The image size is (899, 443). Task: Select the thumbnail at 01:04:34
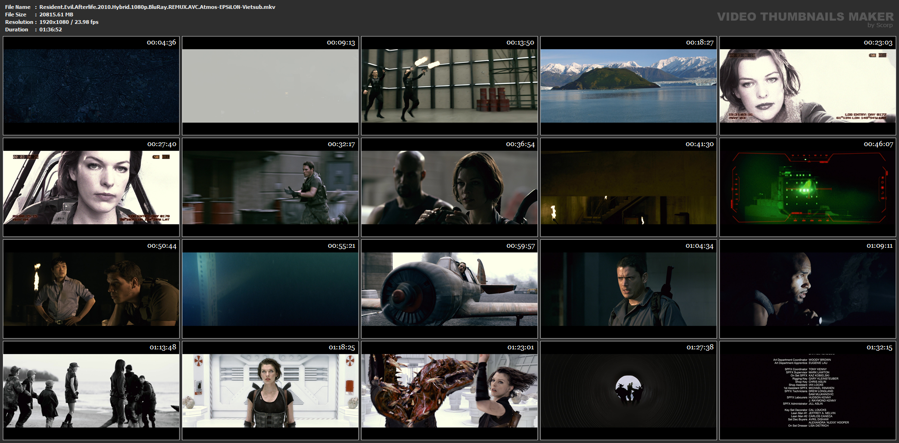click(628, 289)
